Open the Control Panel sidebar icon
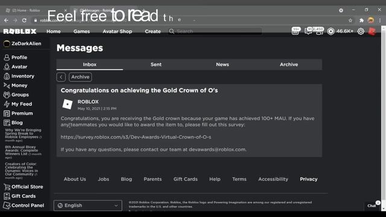The width and height of the screenshot is (386, 217). coord(7,206)
